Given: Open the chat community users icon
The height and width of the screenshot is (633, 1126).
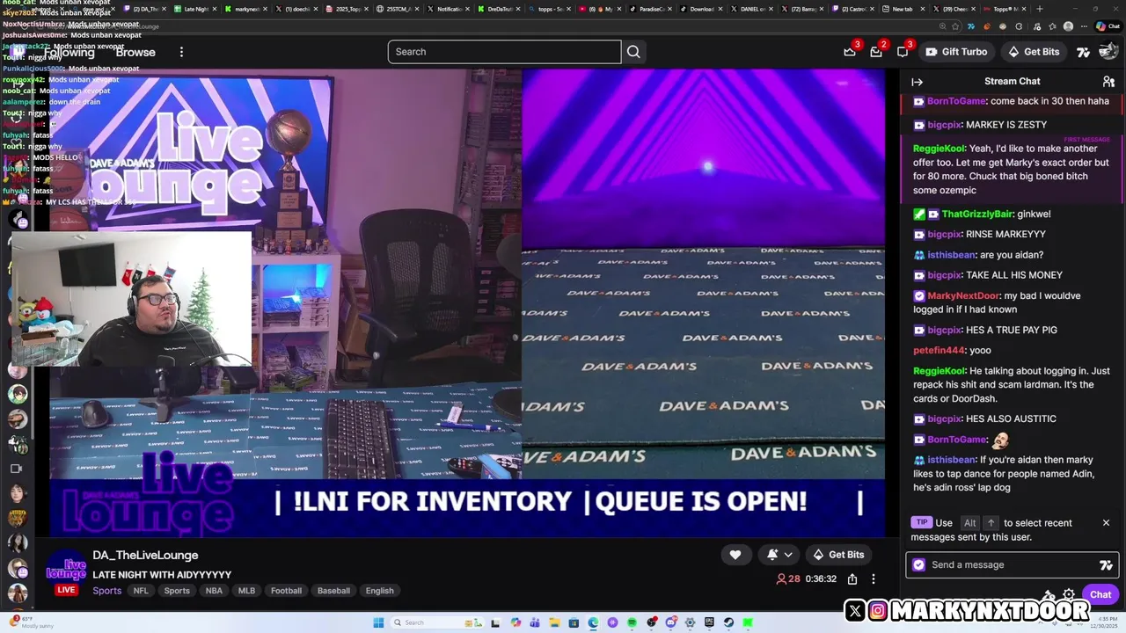Looking at the screenshot, I should pos(1108,82).
